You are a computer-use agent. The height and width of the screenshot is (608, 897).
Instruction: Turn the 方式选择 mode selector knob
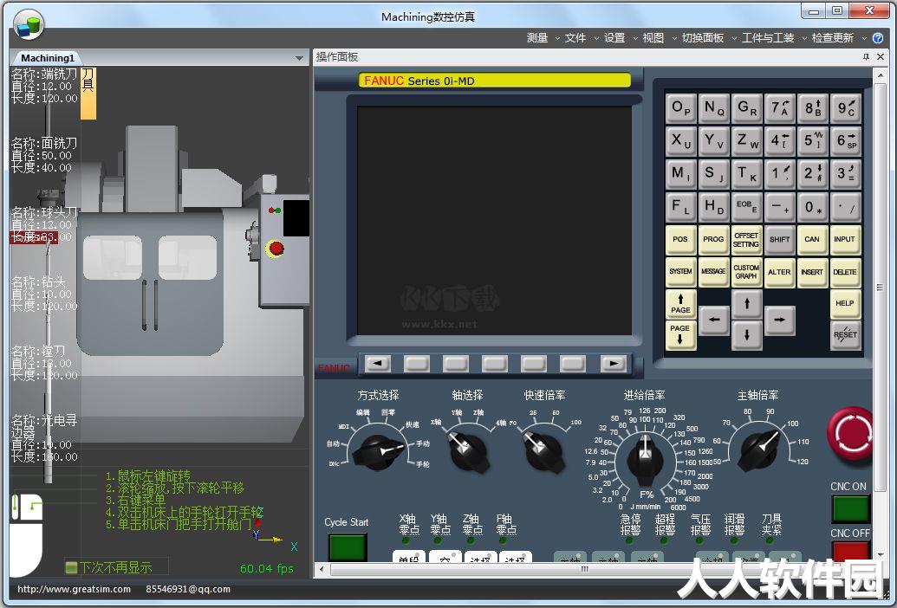380,451
